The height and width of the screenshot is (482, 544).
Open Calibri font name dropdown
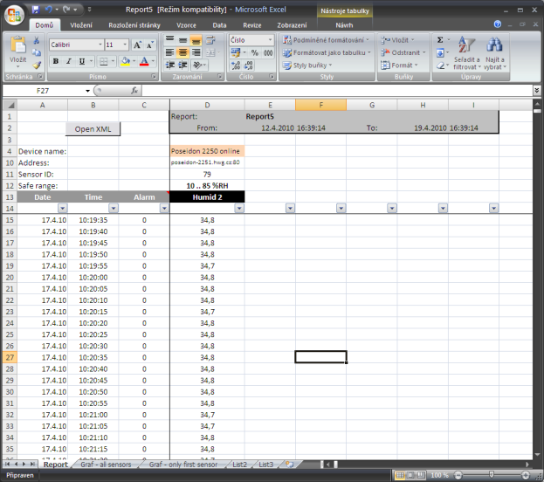(100, 45)
